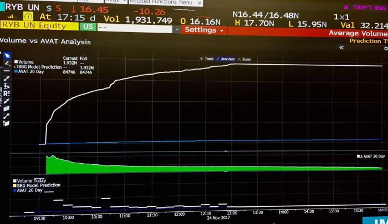Screen dimensions: 388x224
Task: Select the pencil annotation tool below pointer
Action: 7,63
